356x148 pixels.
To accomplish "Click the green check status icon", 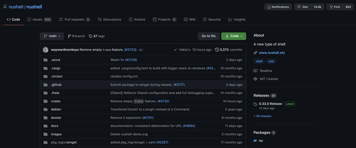I will tap(175, 50).
